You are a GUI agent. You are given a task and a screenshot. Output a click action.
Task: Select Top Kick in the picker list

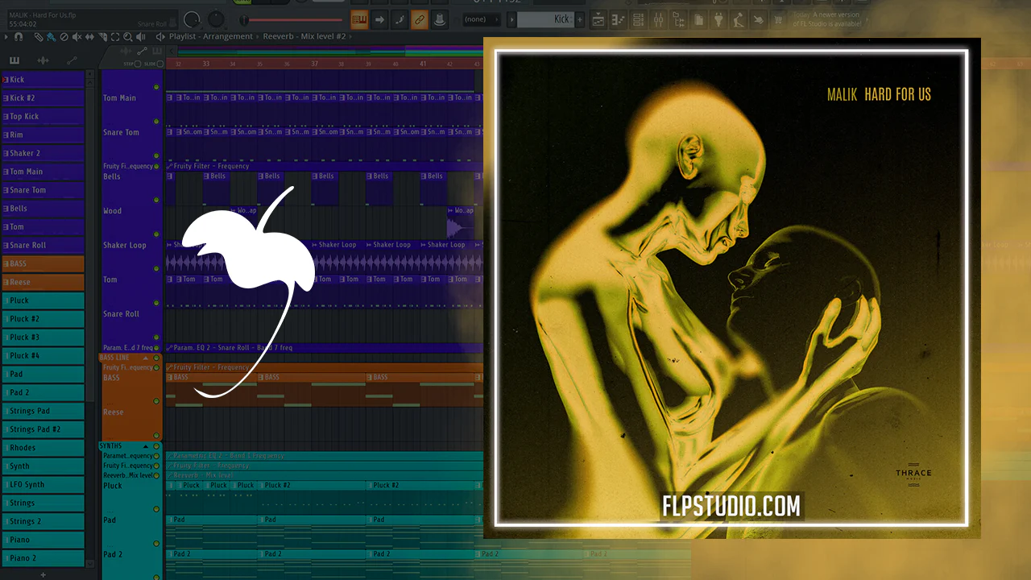coord(43,116)
